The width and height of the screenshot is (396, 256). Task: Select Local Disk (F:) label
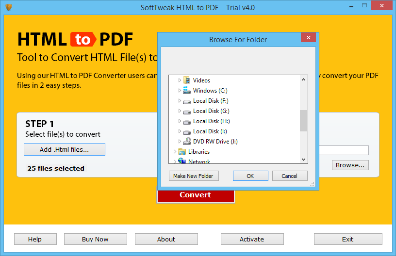[x=211, y=101]
